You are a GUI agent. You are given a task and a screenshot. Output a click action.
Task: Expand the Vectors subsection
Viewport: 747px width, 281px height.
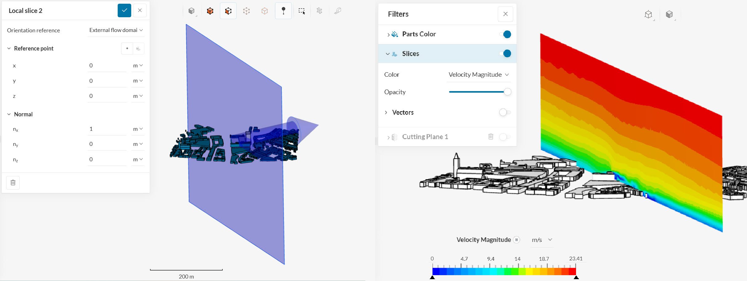(x=386, y=112)
